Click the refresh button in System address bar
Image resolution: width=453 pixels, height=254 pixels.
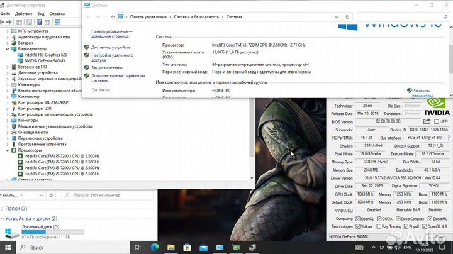pos(347,17)
